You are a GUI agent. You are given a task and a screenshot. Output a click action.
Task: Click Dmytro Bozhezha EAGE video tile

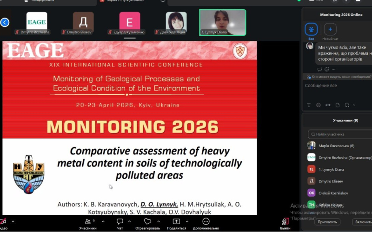pyautogui.click(x=37, y=23)
